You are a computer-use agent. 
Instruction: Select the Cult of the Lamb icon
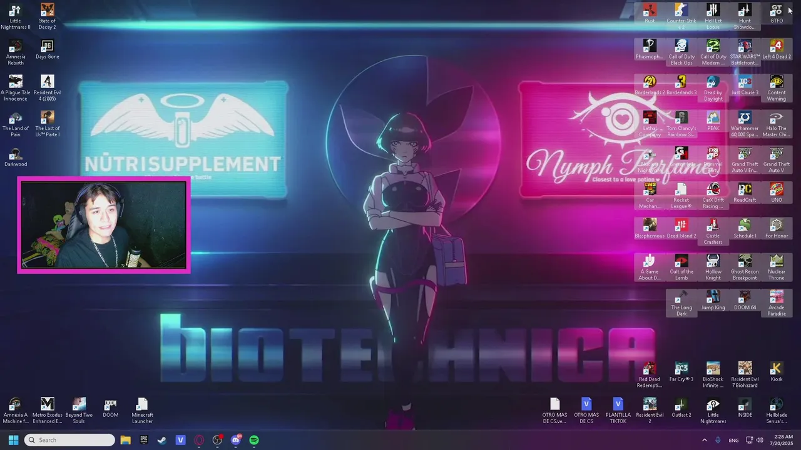(x=681, y=267)
